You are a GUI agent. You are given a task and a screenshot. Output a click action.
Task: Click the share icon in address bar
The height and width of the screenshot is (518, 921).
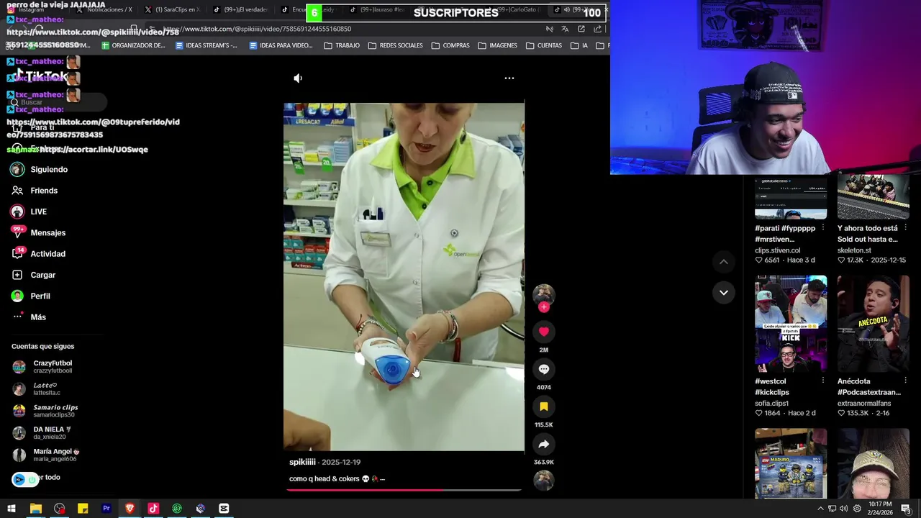[597, 29]
